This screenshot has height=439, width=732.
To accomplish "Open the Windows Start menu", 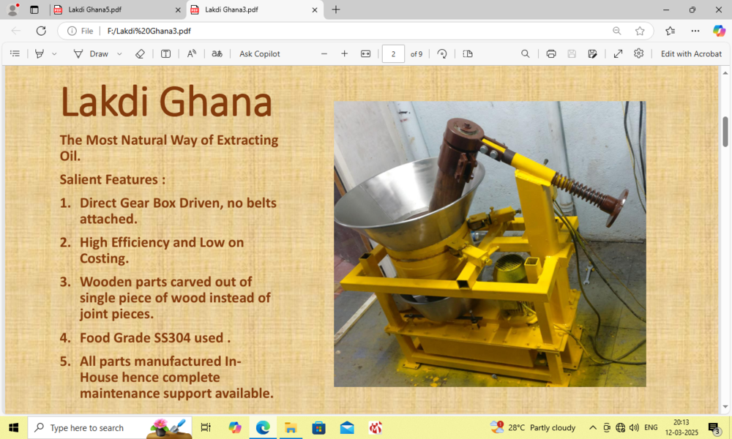I will click(13, 427).
